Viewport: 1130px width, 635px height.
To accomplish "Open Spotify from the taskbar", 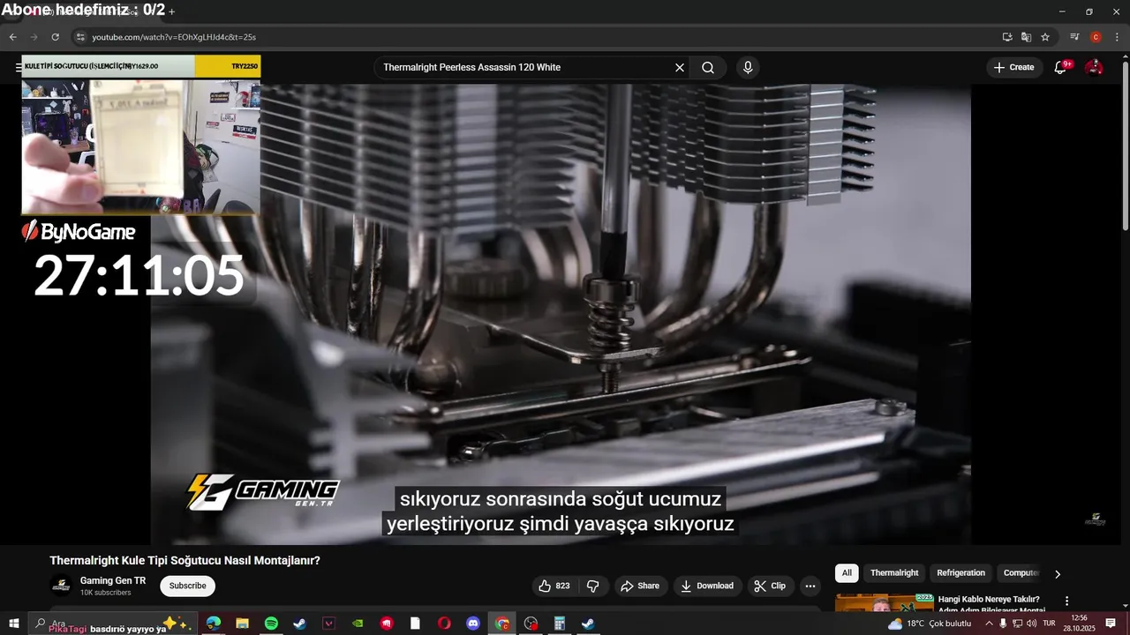I will click(x=271, y=624).
